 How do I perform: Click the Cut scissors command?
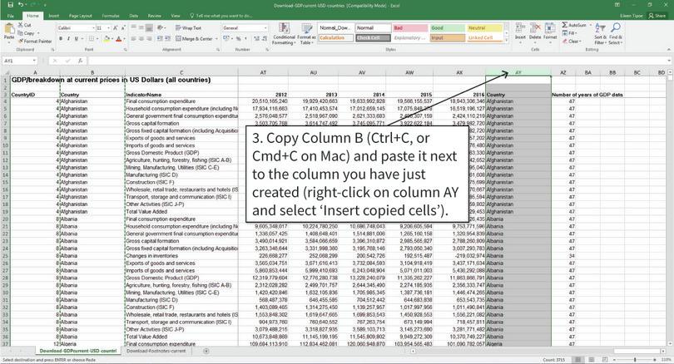(x=24, y=25)
